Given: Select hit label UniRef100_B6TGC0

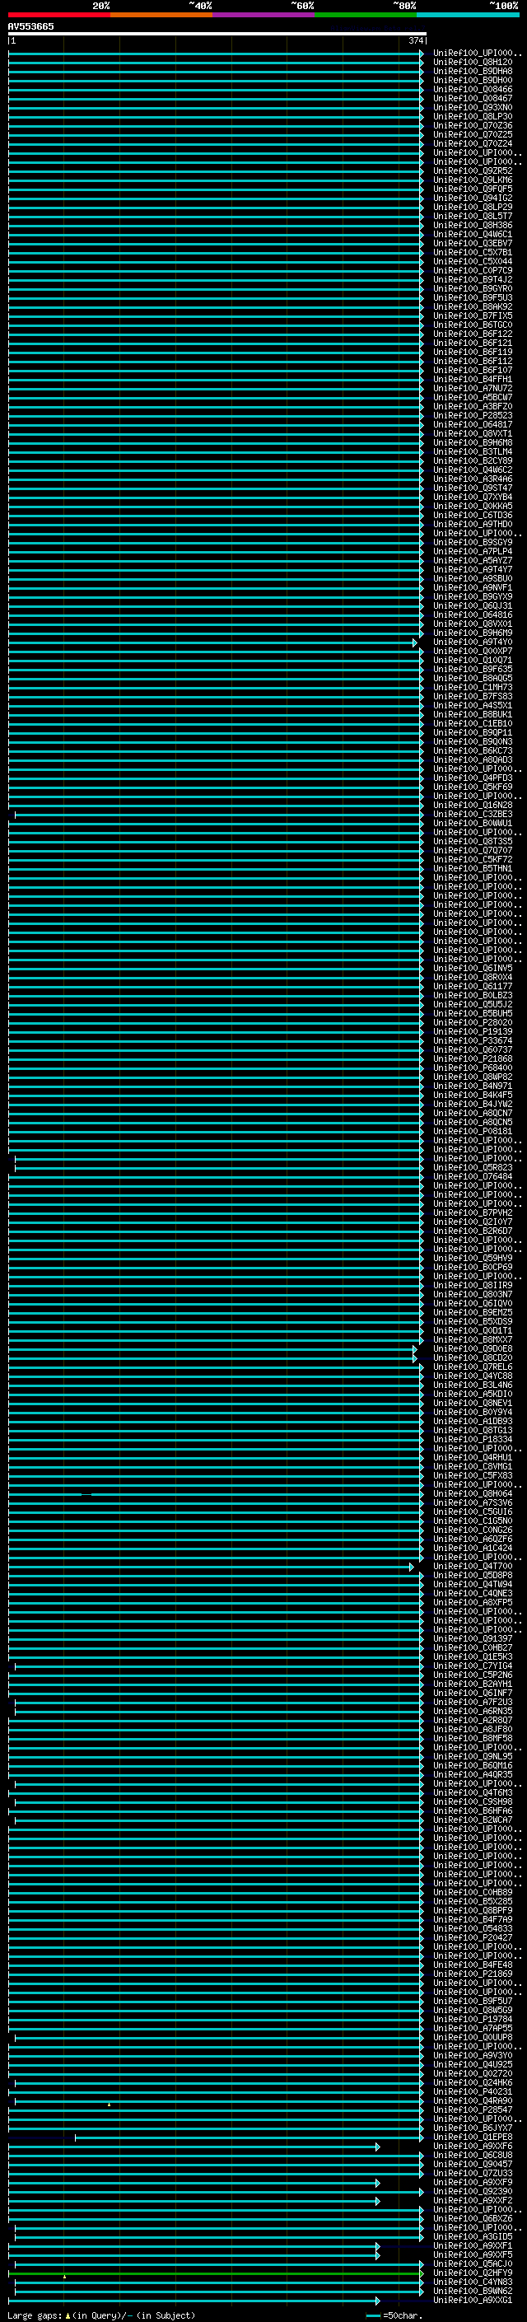Looking at the screenshot, I should [473, 325].
